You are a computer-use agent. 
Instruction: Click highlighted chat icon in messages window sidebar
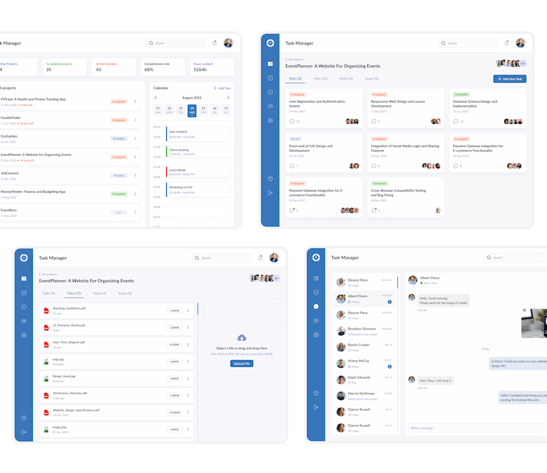[316, 307]
